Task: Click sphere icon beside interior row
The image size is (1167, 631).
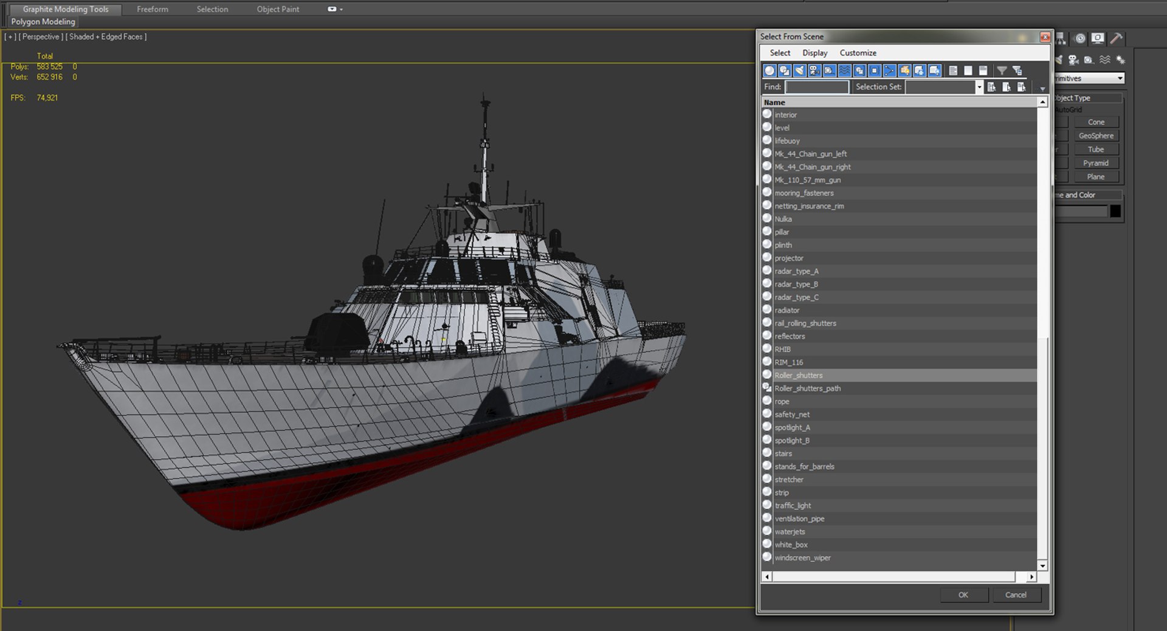Action: (x=767, y=114)
